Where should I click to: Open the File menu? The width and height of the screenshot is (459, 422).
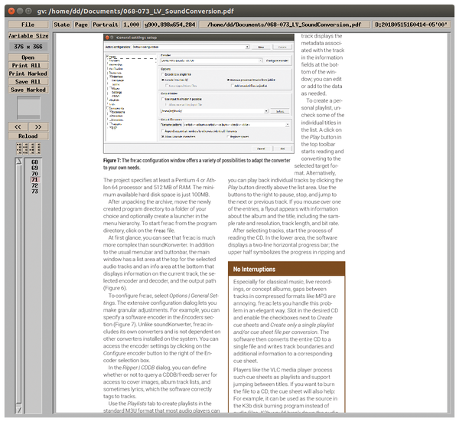pyautogui.click(x=28, y=25)
